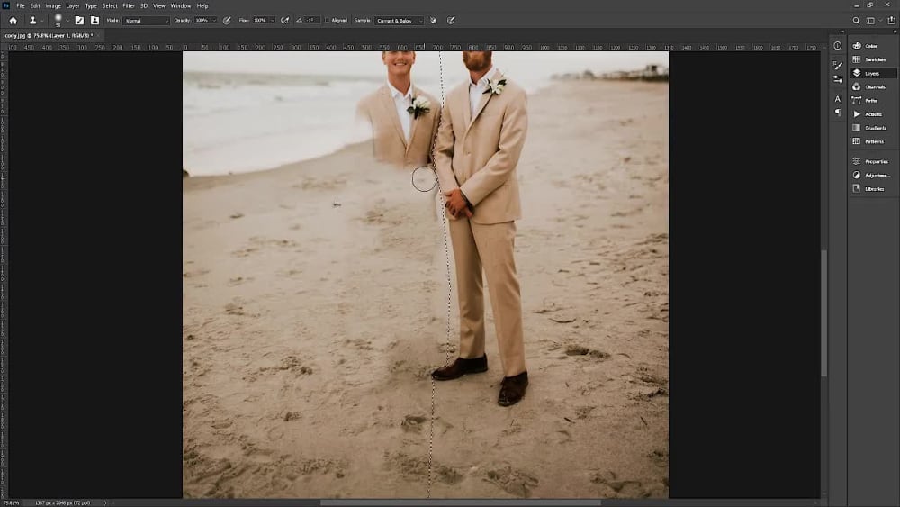Screen dimensions: 900x507
Task: Open the Image menu
Action: click(53, 5)
